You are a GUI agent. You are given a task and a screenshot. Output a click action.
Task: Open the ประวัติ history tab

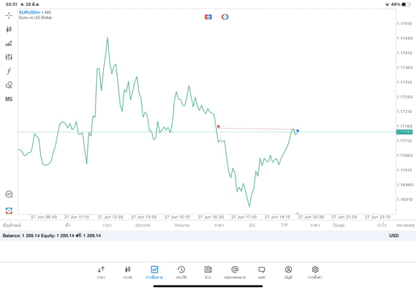pyautogui.click(x=181, y=272)
